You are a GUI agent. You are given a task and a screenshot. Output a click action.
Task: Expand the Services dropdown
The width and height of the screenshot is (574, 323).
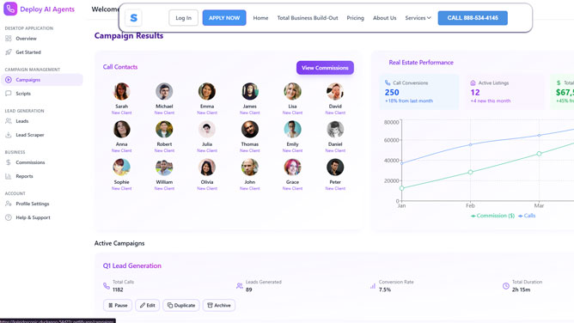pos(418,17)
